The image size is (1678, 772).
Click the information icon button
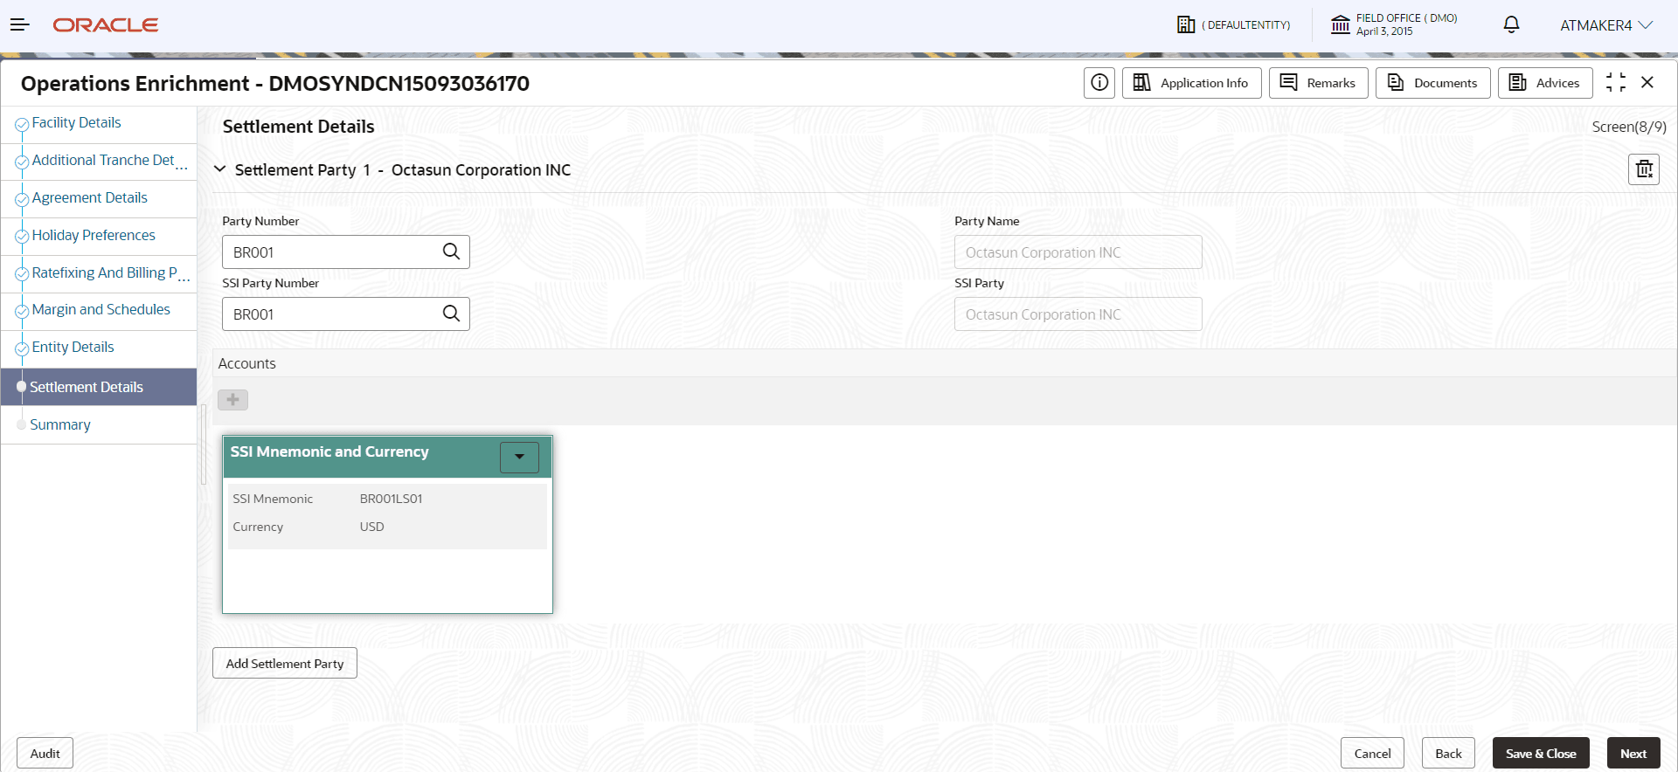point(1099,83)
